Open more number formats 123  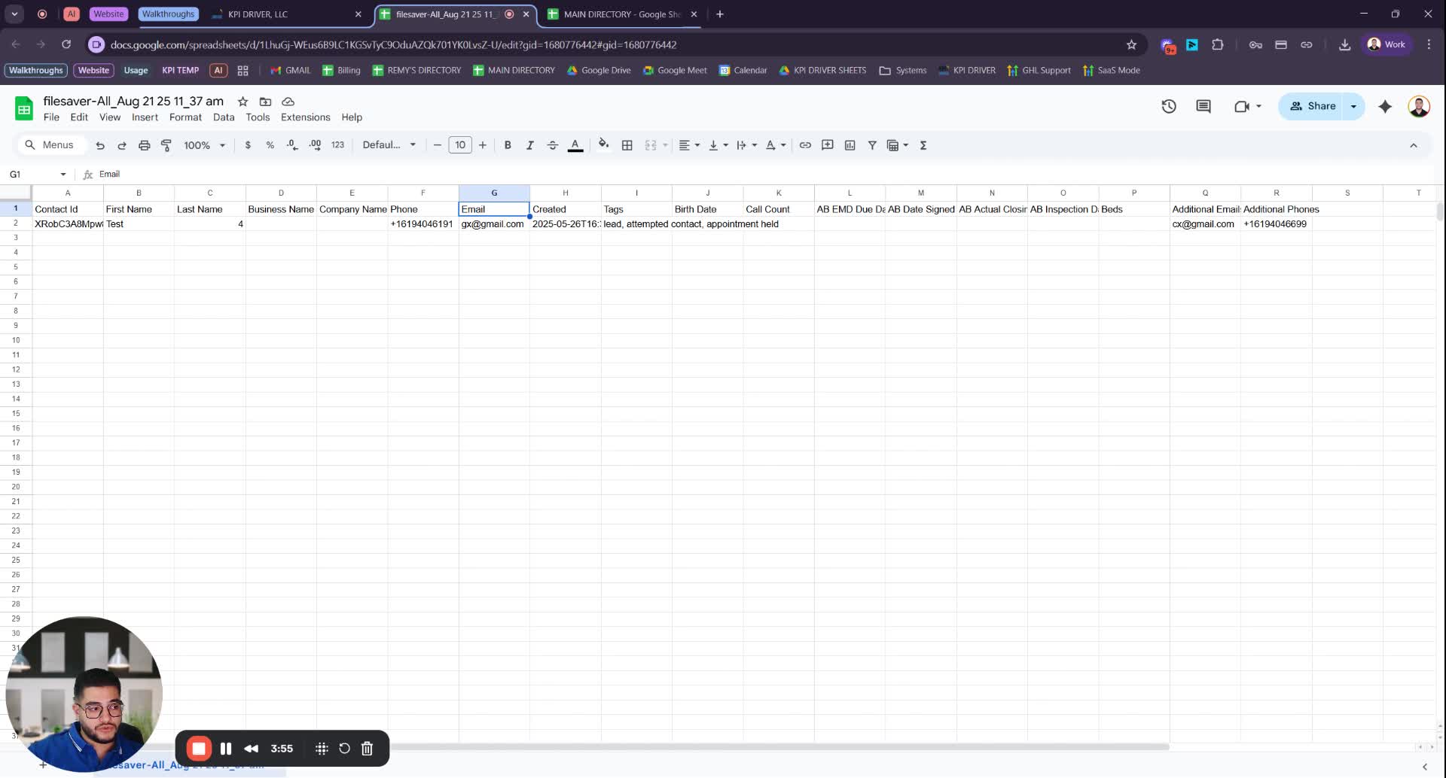pos(337,145)
